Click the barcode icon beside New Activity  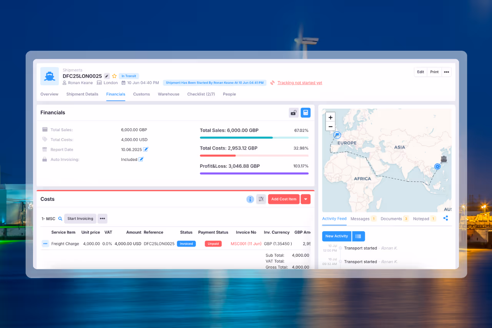pyautogui.click(x=358, y=236)
